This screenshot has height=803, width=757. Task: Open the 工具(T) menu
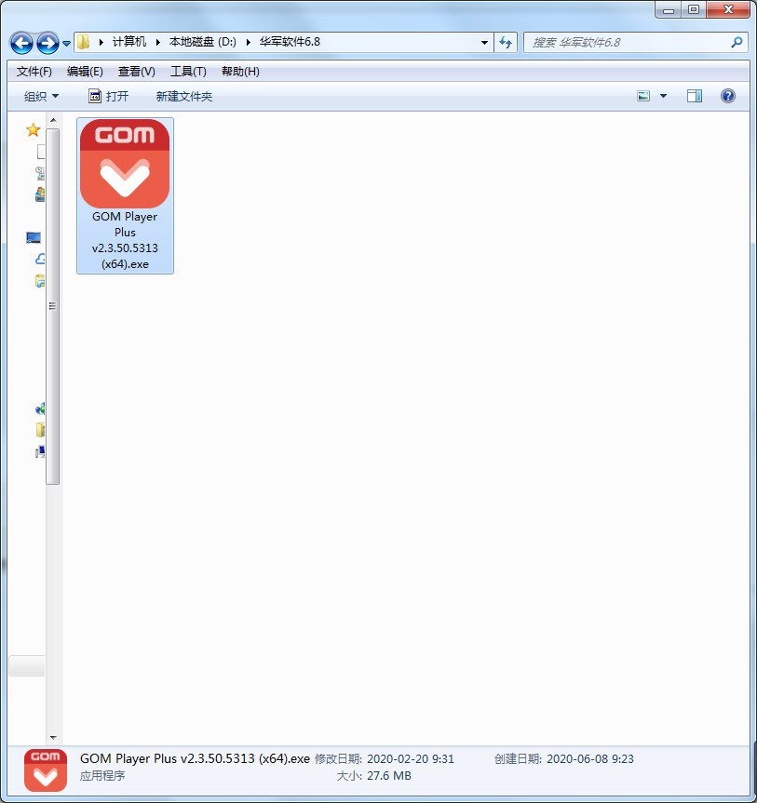coord(188,72)
